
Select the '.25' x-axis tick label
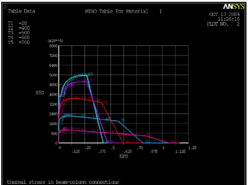[88, 148]
